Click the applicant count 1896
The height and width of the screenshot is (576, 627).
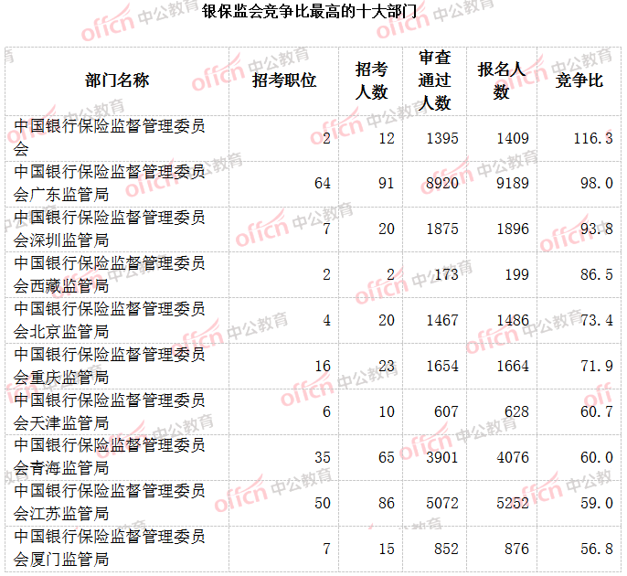click(513, 229)
